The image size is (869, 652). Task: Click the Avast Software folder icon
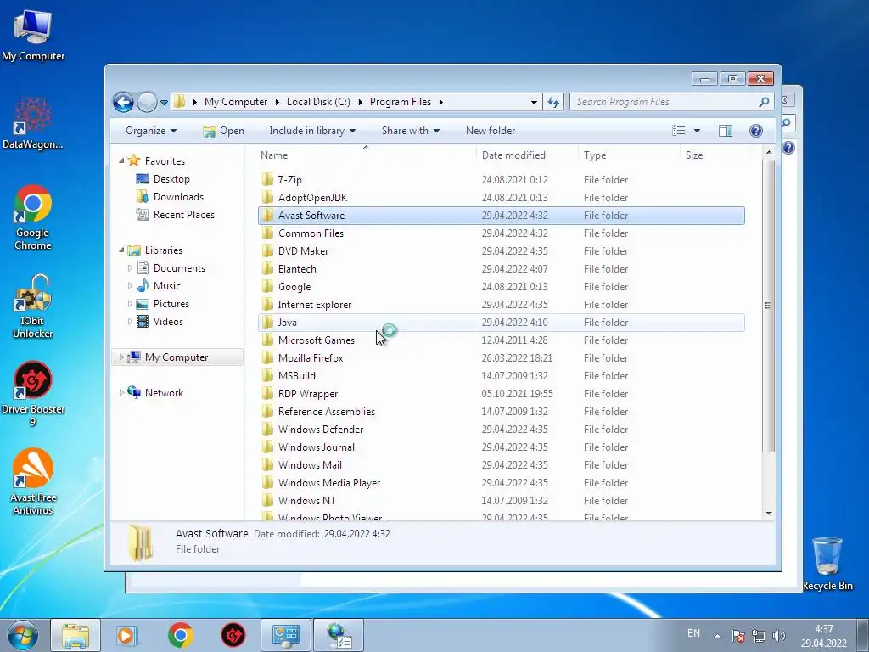(x=267, y=215)
